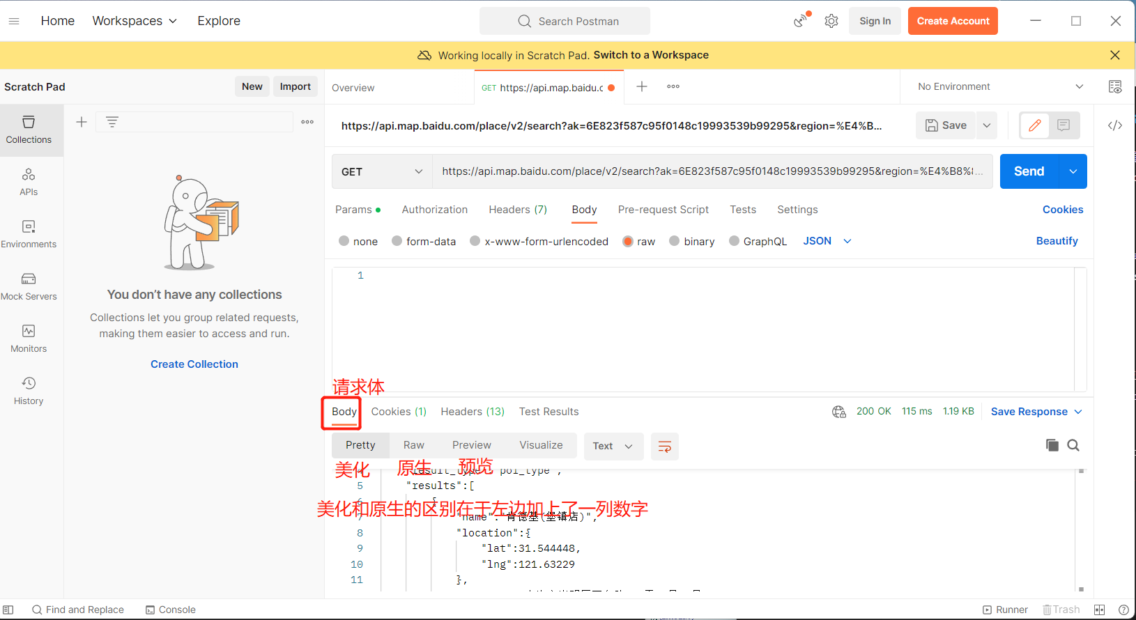Change the JSON raw format type
Image resolution: width=1136 pixels, height=620 pixels.
point(827,241)
